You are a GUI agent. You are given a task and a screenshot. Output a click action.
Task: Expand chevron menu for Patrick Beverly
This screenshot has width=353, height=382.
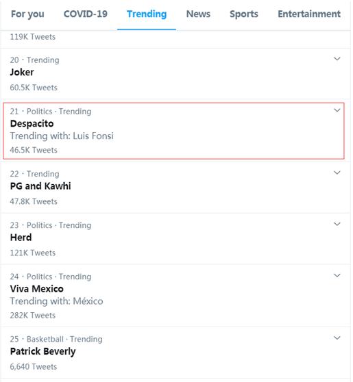pos(337,338)
